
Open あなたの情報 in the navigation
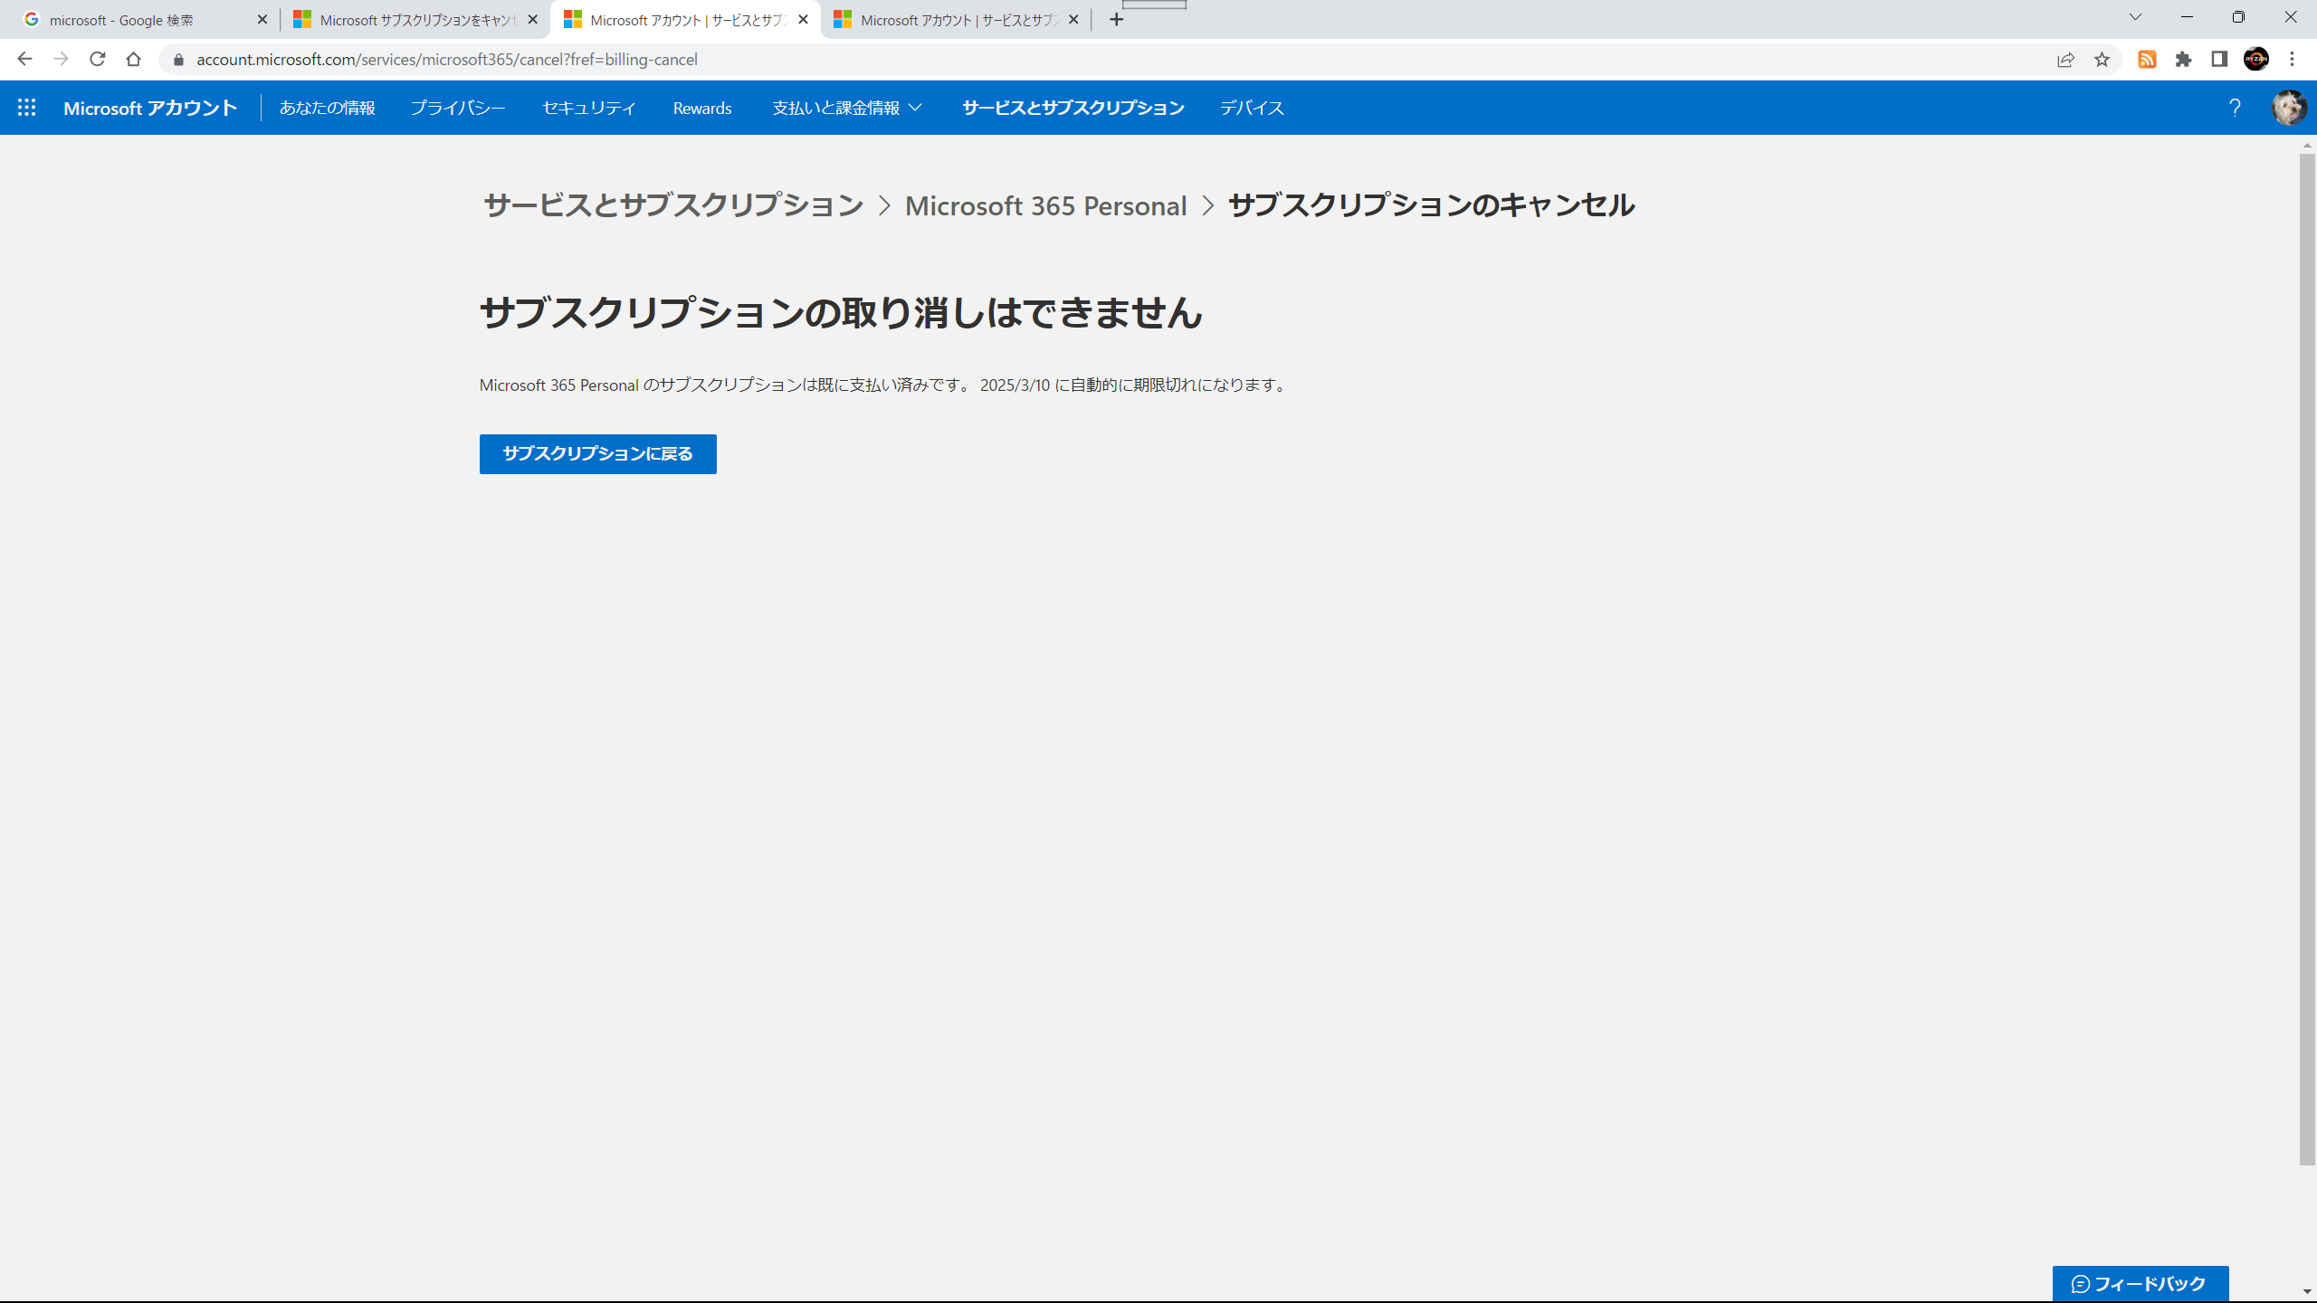pyautogui.click(x=327, y=108)
